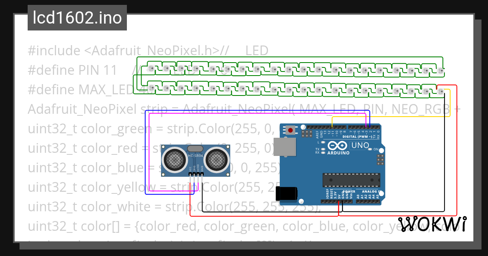This screenshot has width=488, height=256.
Task: Select the lcd1602.ino sketch tab
Action: click(76, 17)
